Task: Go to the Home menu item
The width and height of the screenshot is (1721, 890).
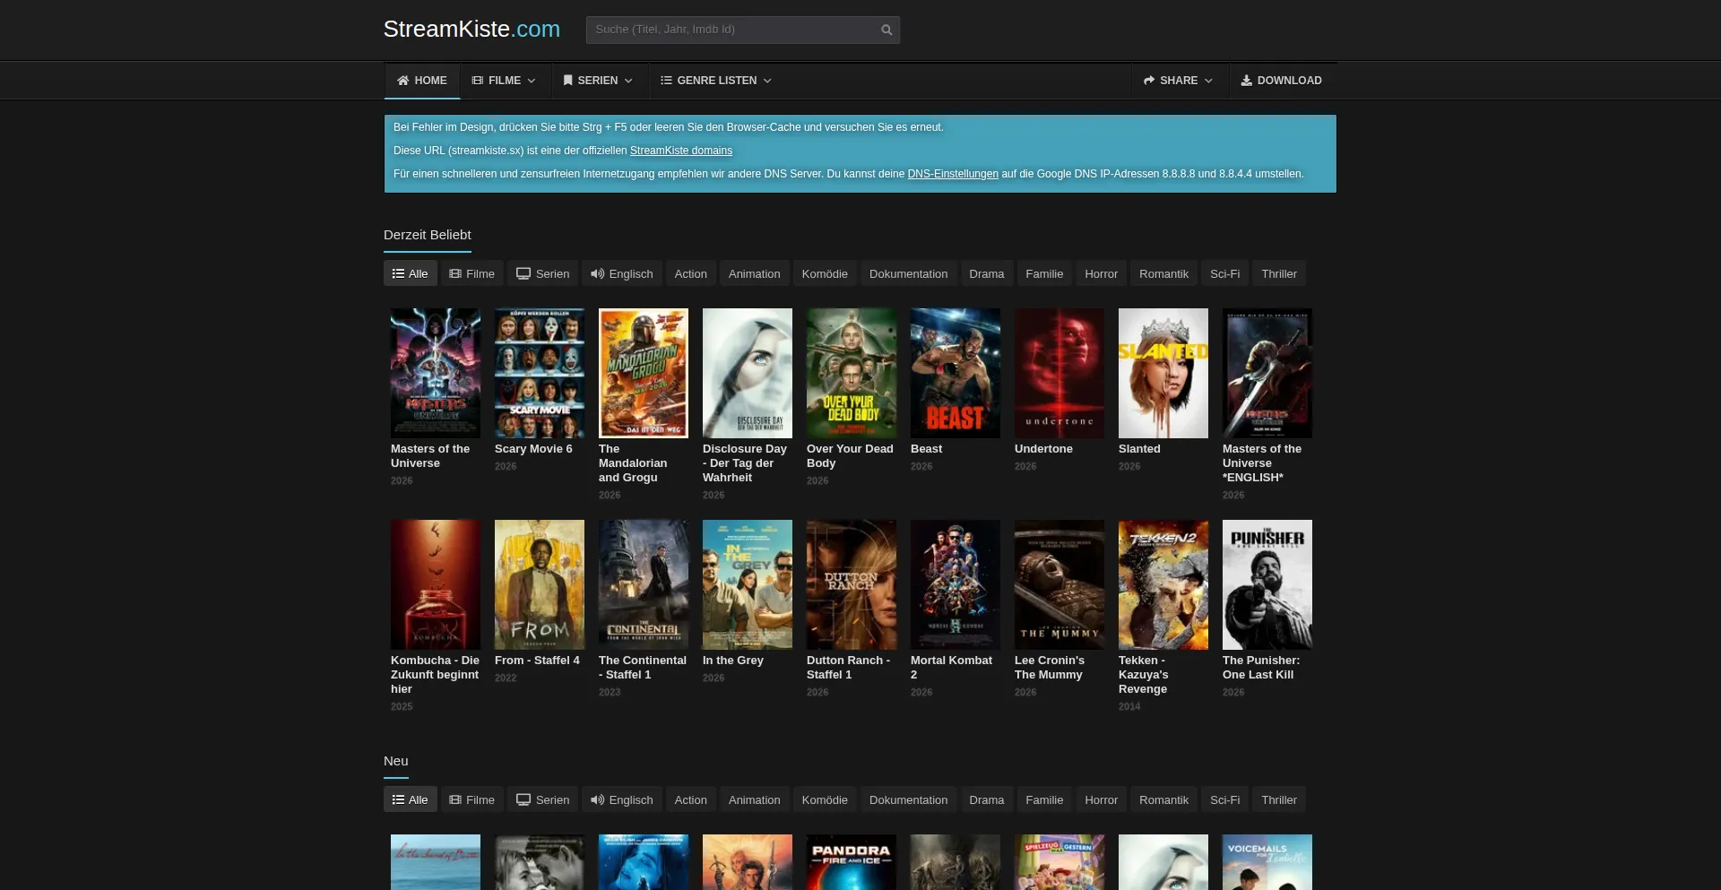Action: coord(422,81)
